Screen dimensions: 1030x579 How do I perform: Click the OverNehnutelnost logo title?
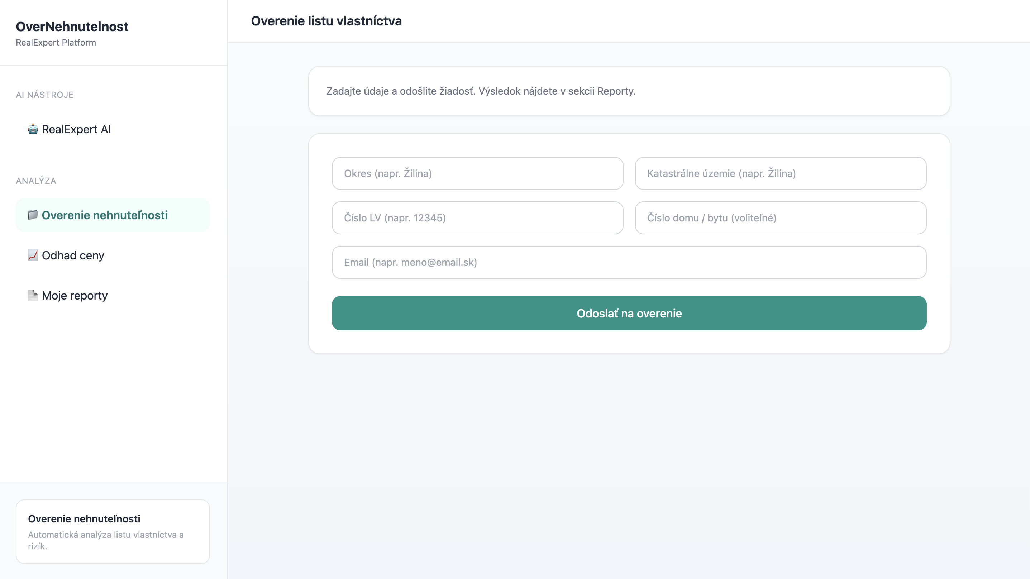coord(72,27)
